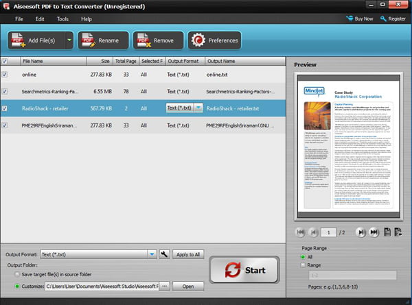Click the Buy Now cart link
Viewport: 412px width, 305px height.
click(359, 19)
